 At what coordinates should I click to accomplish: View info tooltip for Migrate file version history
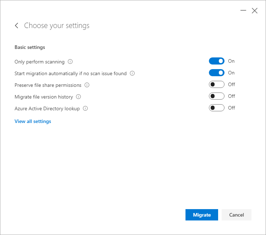click(78, 97)
